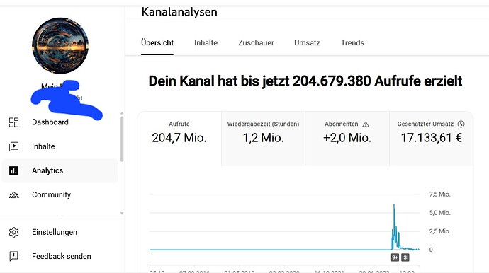Open the Trends tab
489x273 pixels.
[352, 42]
